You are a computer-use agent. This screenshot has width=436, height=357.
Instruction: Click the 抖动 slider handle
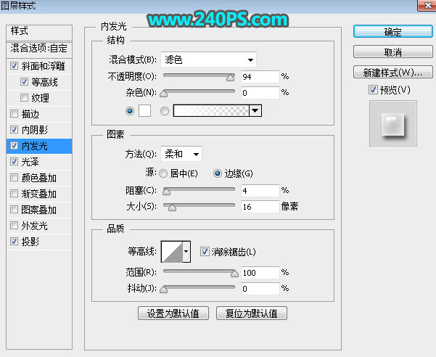pos(164,290)
